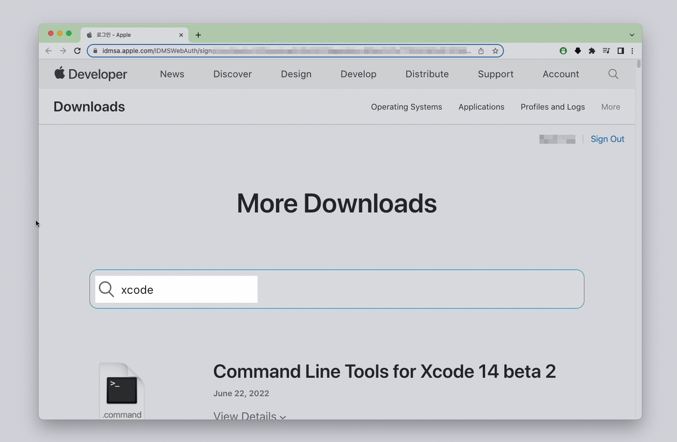Reload the page
Screen dimensions: 677x442
77,51
